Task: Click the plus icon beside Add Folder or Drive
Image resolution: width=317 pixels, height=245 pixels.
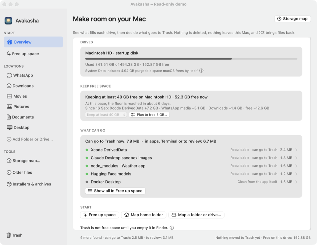Action: coord(9,139)
